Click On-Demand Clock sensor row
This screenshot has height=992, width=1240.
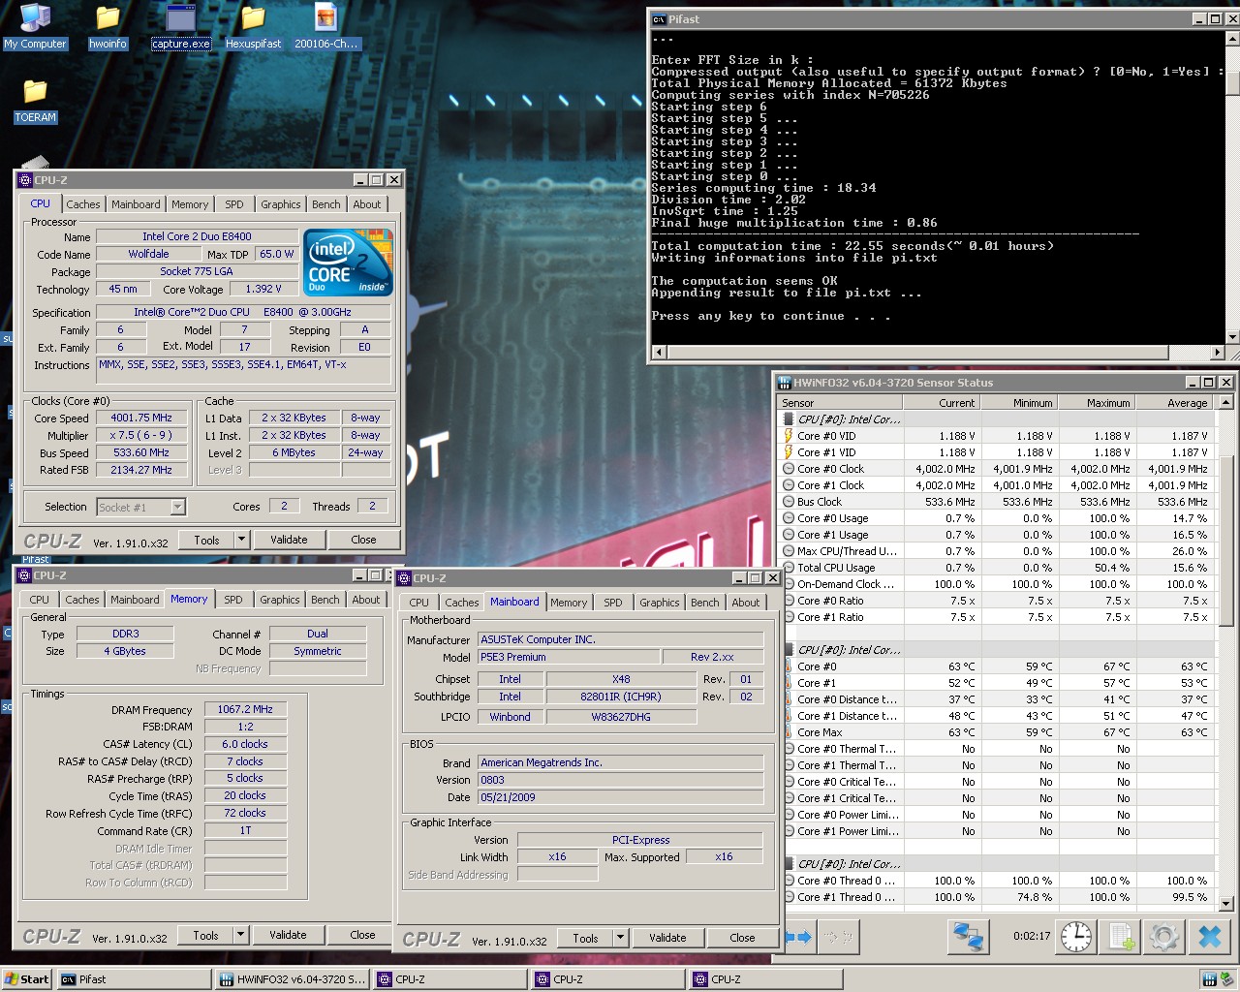pyautogui.click(x=998, y=584)
